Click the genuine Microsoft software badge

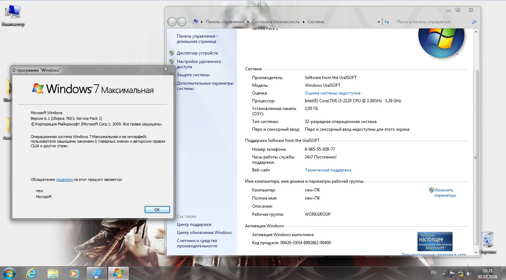click(x=435, y=241)
